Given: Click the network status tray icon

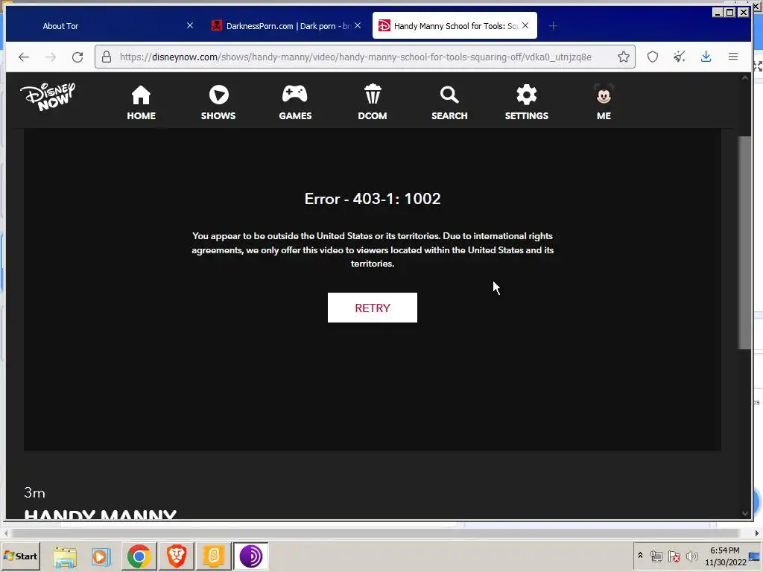Looking at the screenshot, I should coord(656,556).
